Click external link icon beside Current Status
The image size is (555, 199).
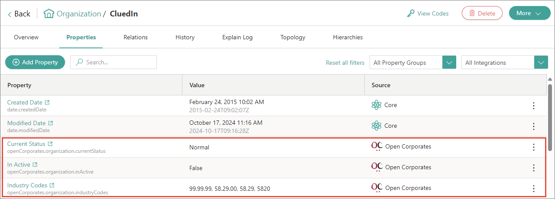[x=50, y=144]
